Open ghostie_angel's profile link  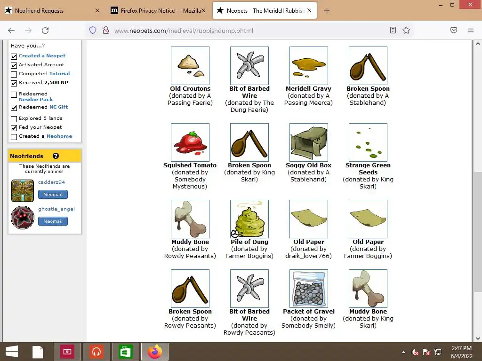[56, 209]
